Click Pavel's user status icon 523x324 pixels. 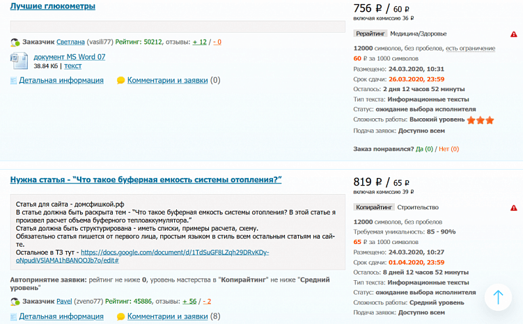15,302
